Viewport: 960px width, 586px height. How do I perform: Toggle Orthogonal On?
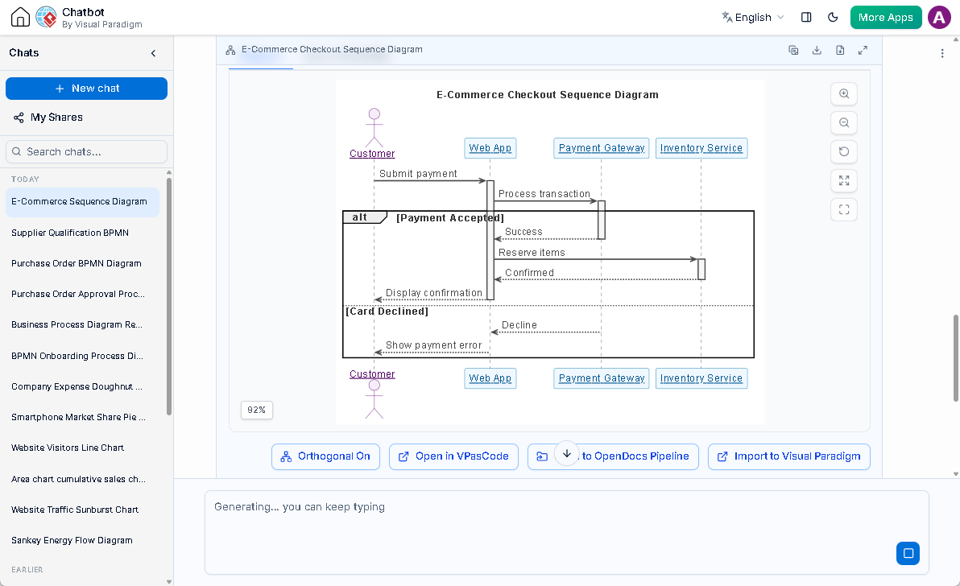click(x=325, y=456)
